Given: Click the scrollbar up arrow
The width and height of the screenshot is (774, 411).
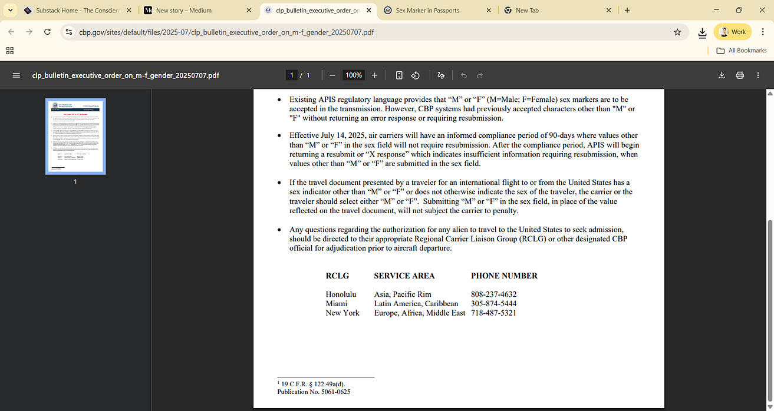Looking at the screenshot, I should click(x=771, y=93).
